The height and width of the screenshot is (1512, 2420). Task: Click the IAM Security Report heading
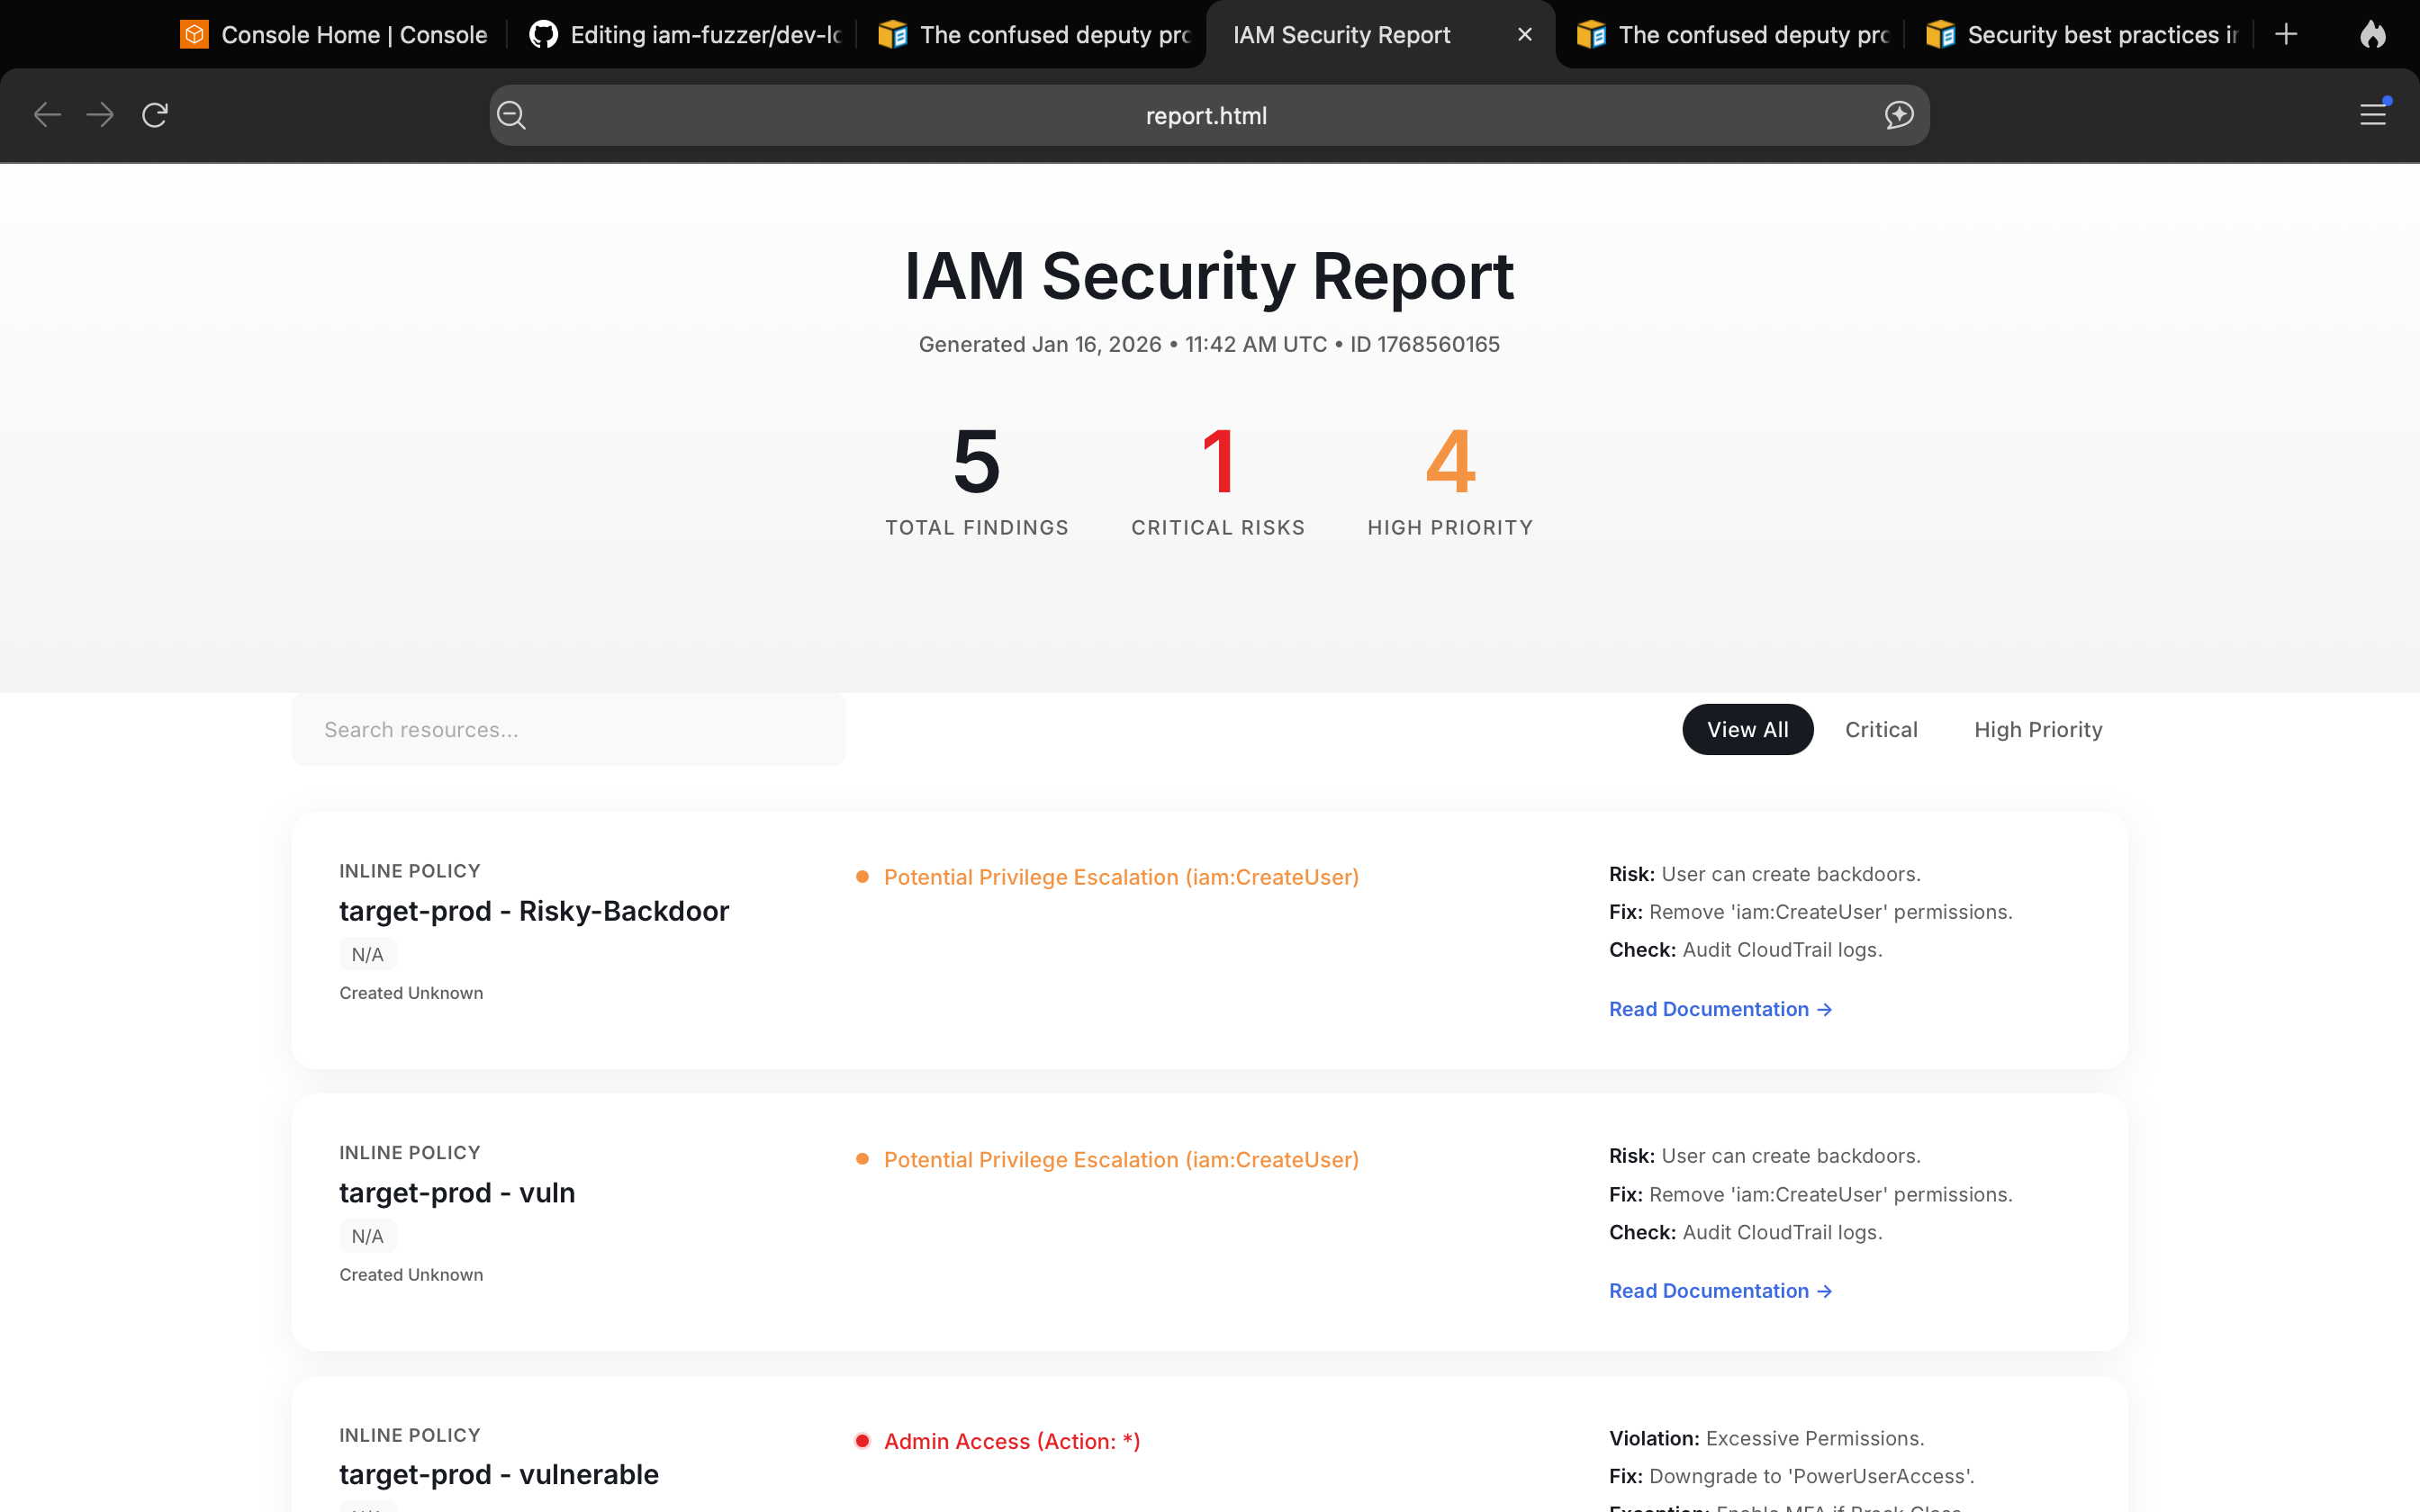coord(1209,276)
